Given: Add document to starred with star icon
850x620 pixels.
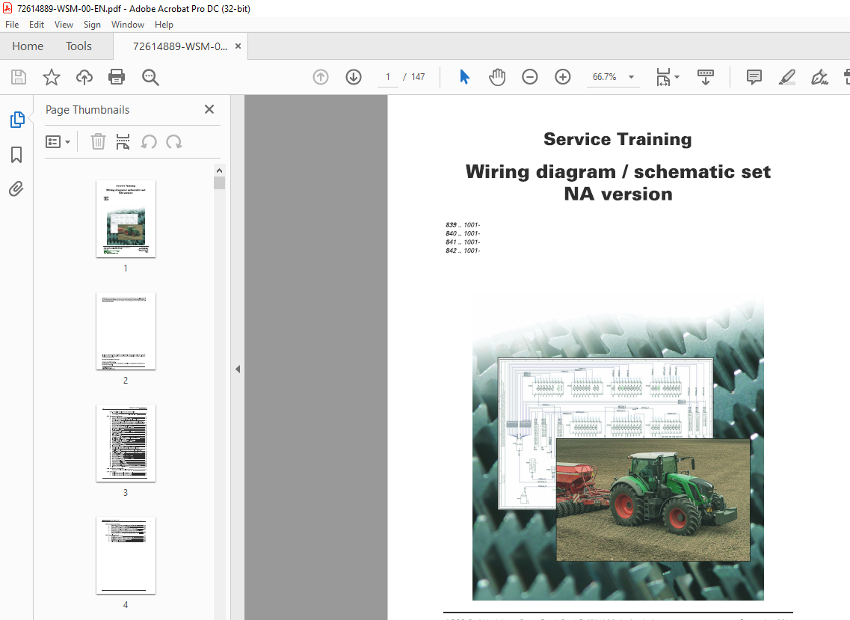Looking at the screenshot, I should point(52,77).
